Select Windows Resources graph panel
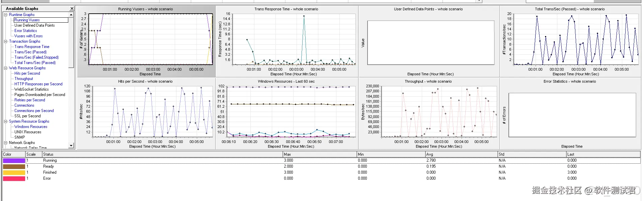The height and width of the screenshot is (201, 642). point(287,113)
